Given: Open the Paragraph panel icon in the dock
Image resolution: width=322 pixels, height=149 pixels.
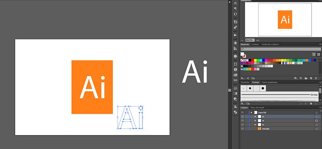Looking at the screenshot, I should tap(235, 8).
